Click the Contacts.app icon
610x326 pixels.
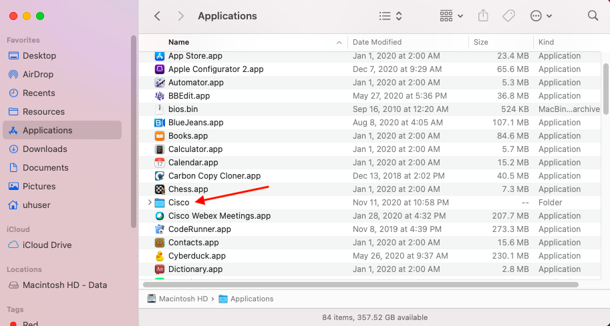click(160, 243)
